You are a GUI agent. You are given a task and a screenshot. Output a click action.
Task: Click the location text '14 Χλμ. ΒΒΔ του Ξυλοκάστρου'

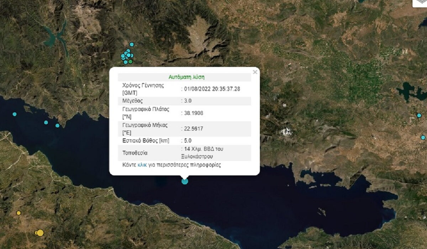[203, 153]
